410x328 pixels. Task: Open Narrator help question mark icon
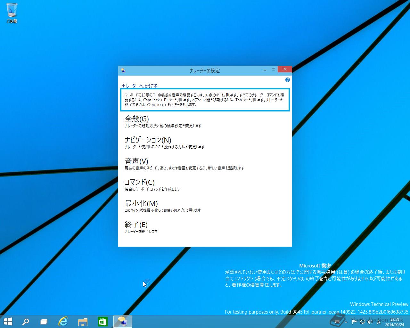click(287, 80)
